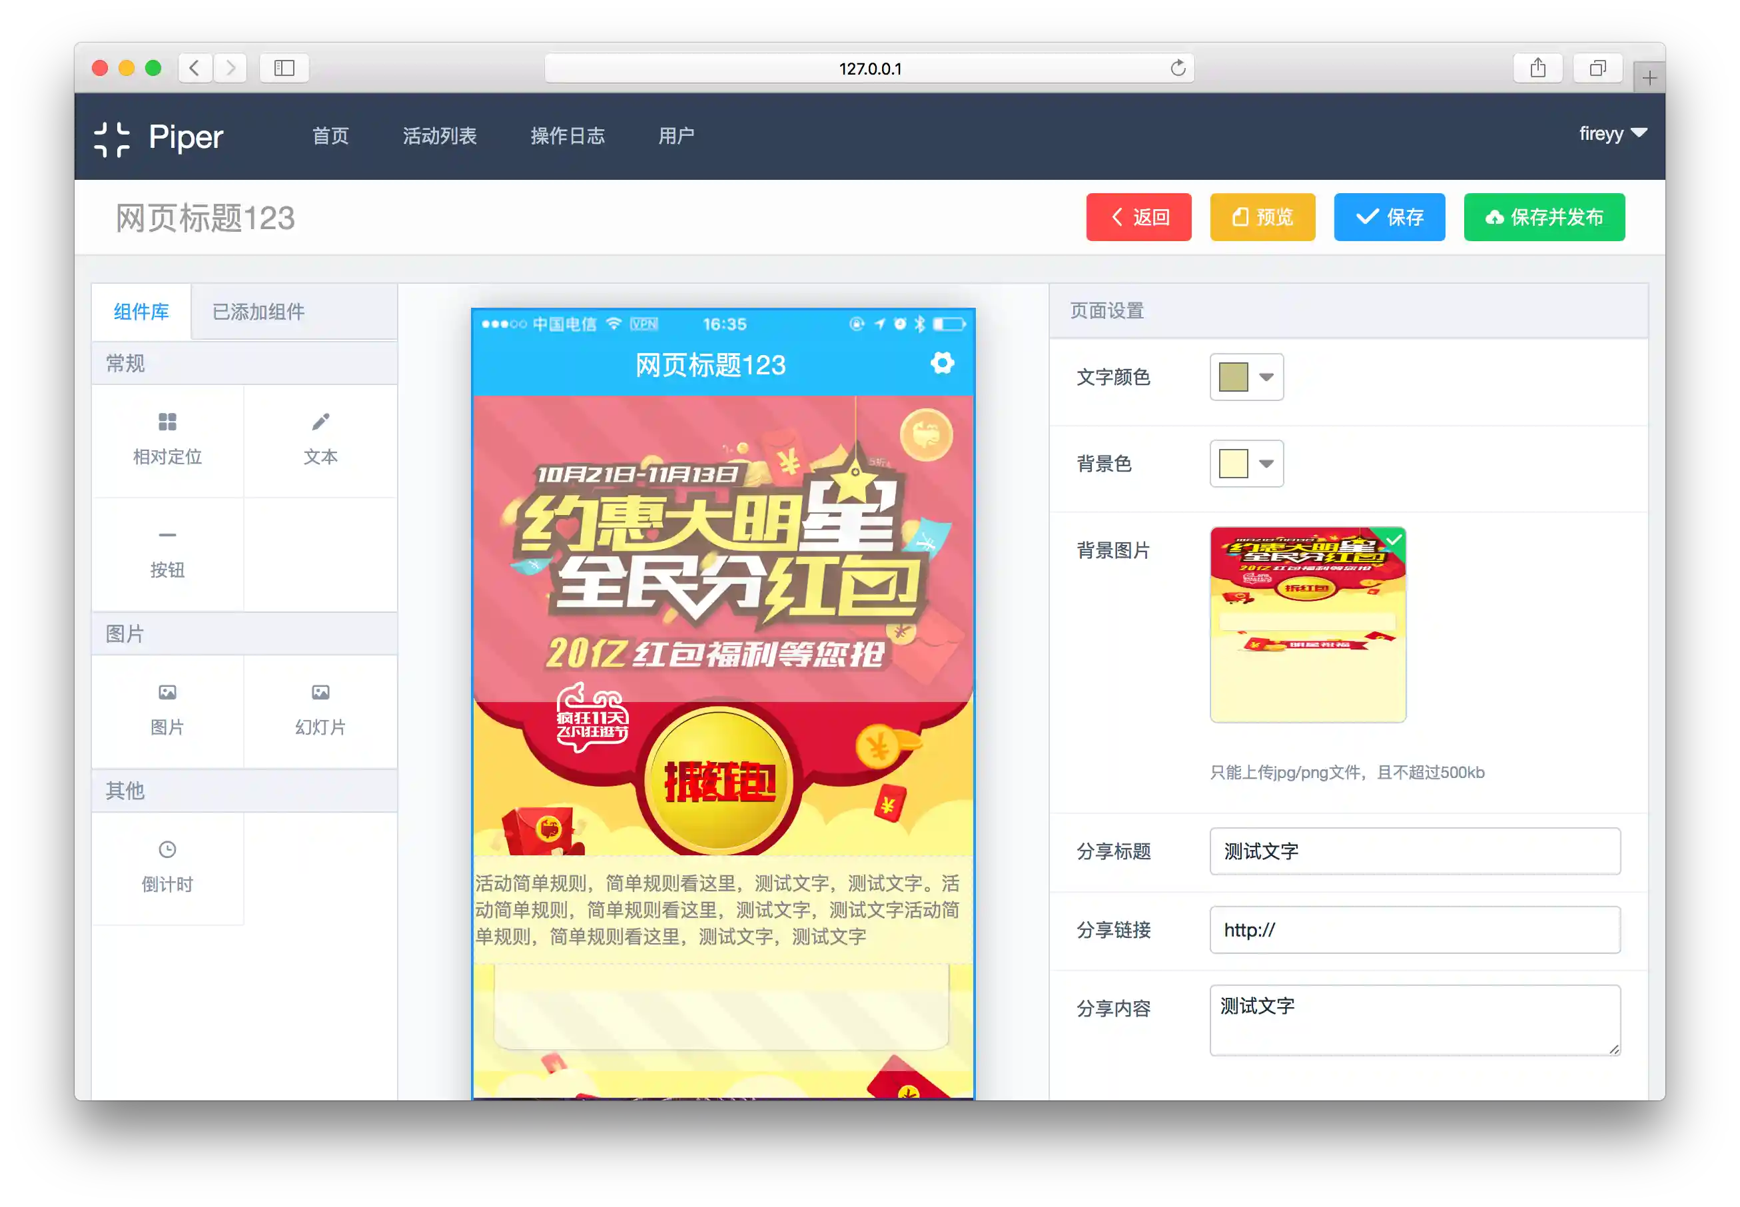Viewport: 1740px width, 1207px height.
Task: Open the 活动列表 menu item
Action: [x=440, y=136]
